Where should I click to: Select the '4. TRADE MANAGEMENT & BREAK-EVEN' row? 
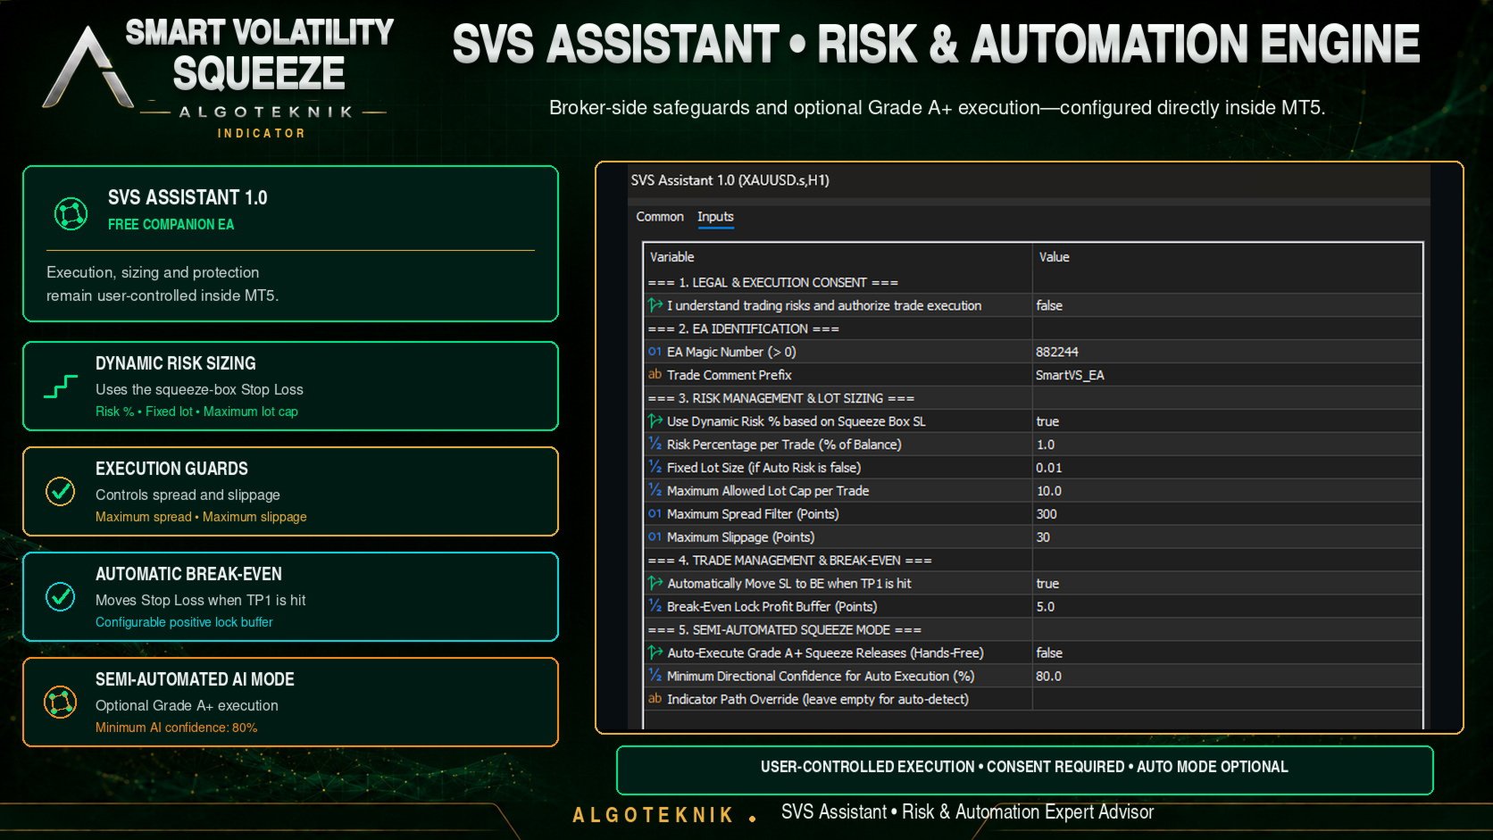(1032, 561)
